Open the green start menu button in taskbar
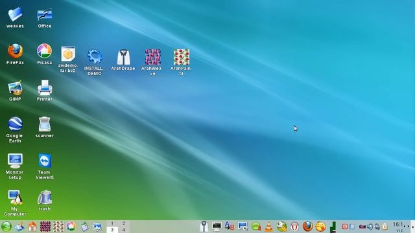Image resolution: width=415 pixels, height=233 pixels. pos(6,227)
